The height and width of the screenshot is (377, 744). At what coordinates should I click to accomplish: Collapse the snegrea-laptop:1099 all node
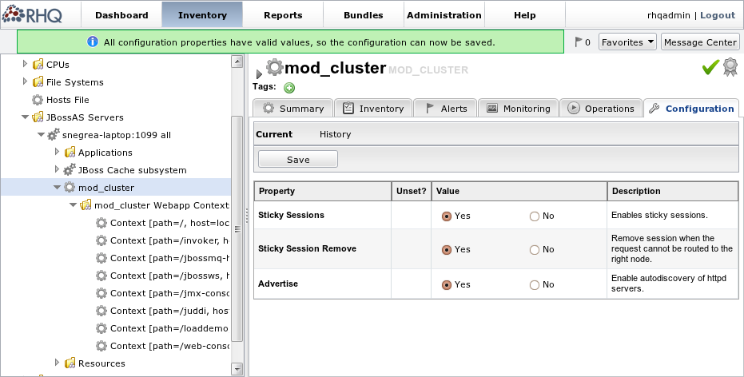click(x=42, y=135)
